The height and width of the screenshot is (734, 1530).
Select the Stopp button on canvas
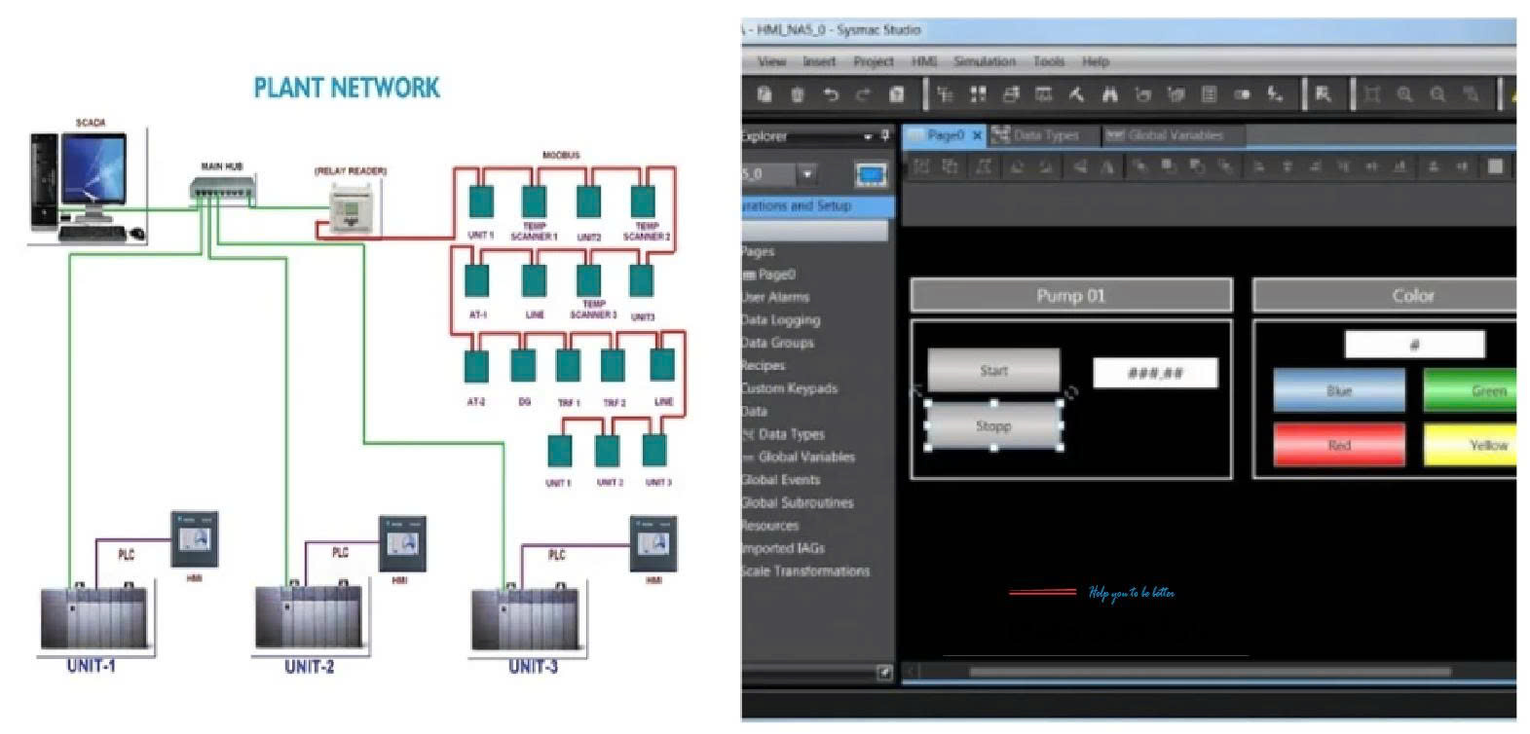point(993,426)
